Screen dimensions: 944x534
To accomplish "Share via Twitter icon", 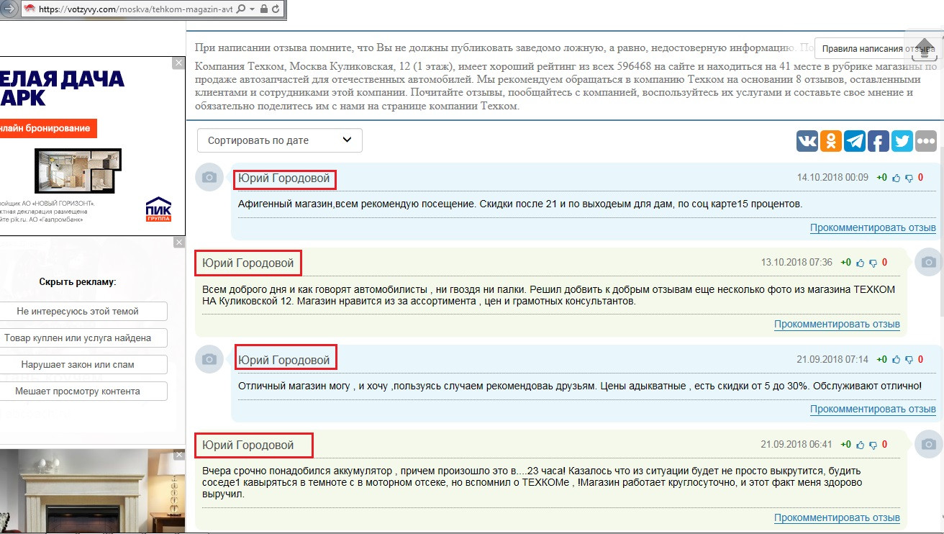I will point(902,140).
